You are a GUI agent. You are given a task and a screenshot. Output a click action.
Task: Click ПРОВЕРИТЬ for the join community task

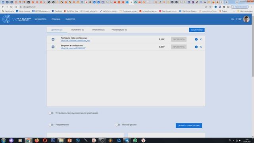[179, 47]
